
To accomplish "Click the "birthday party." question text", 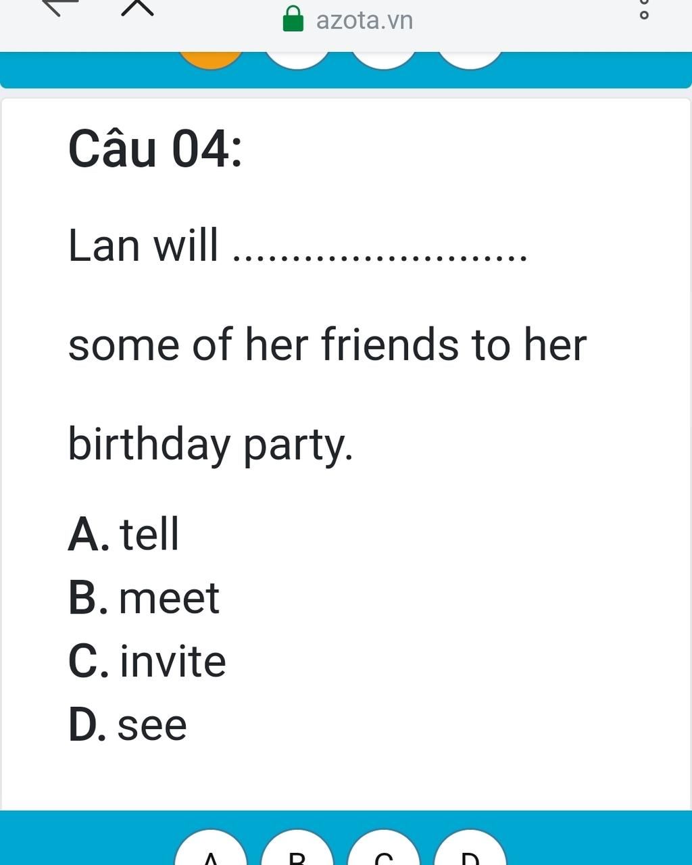I will (211, 445).
